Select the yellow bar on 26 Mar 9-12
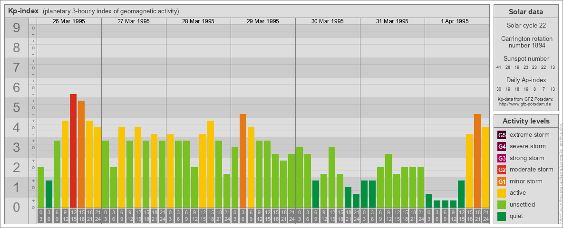Viewport: 563px width, 228px height. [x=65, y=164]
